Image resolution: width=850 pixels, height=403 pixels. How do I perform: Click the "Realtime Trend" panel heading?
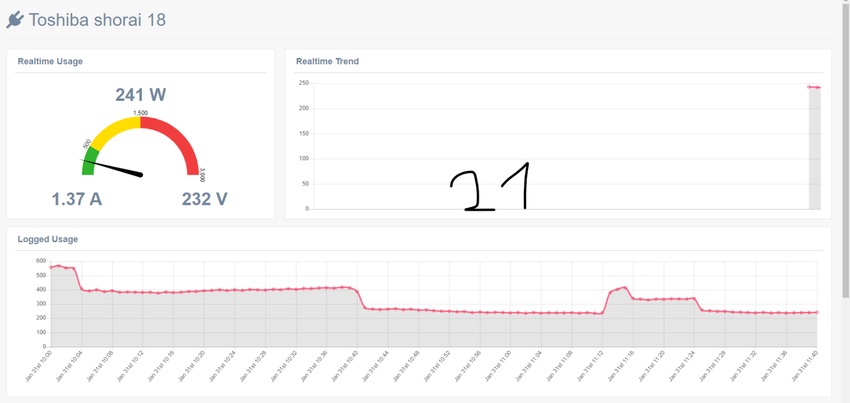point(327,62)
